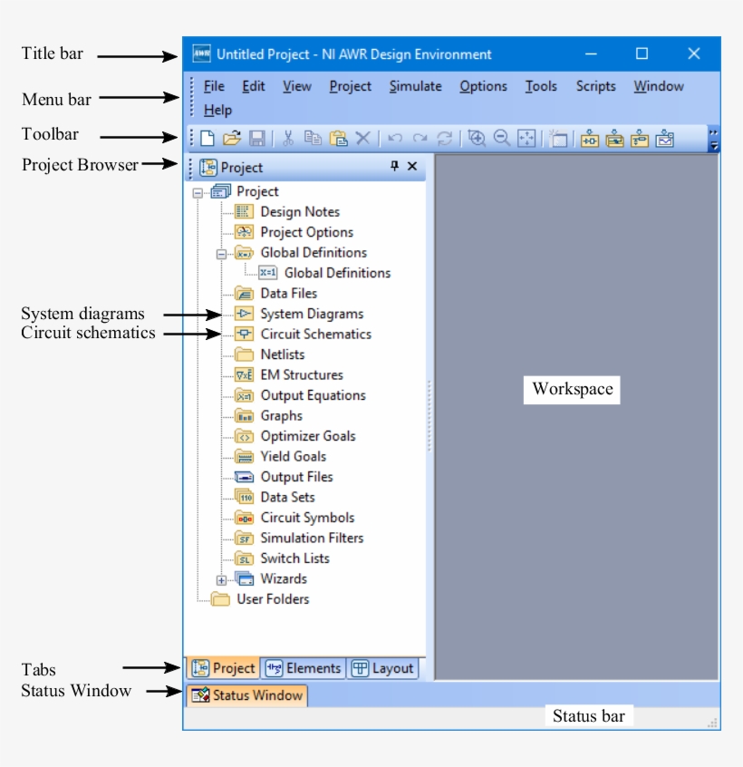Click the folder with down-arrow and block icon
Image resolution: width=743 pixels, height=767 pixels.
point(615,139)
